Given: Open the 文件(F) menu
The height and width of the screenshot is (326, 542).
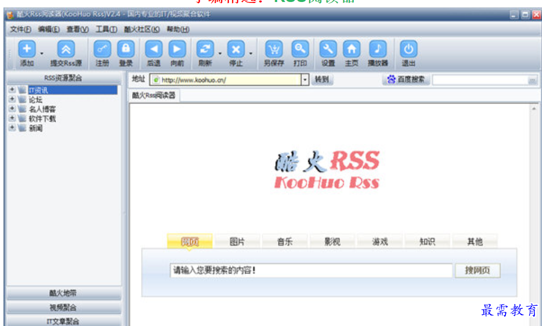Looking at the screenshot, I should 21,29.
